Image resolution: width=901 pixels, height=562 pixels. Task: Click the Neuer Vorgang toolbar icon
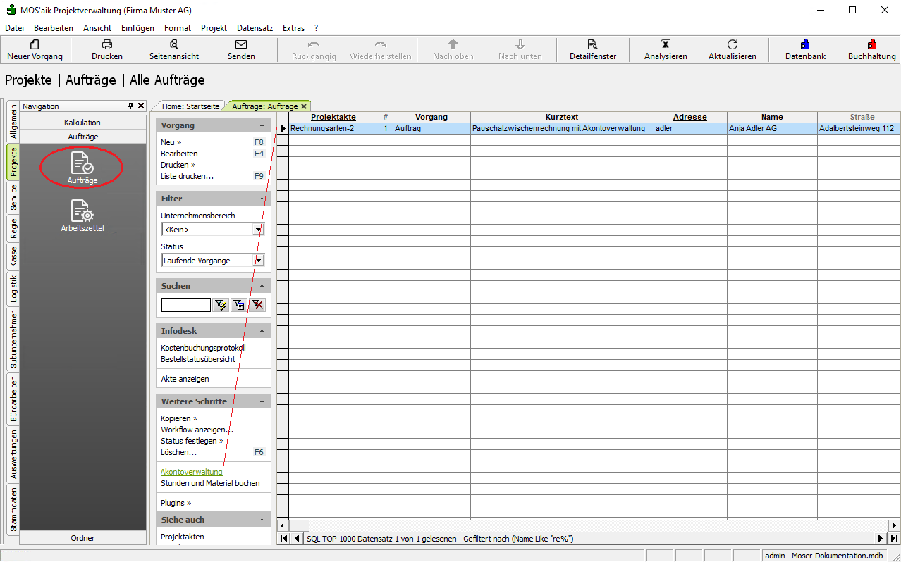[x=35, y=44]
